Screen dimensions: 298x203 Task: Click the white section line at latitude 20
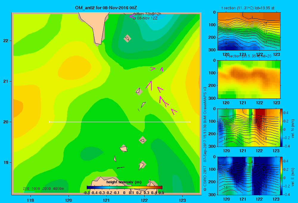120,122
